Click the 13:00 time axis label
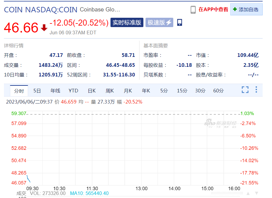Screen dimensions: 272x198 coord(141,188)
